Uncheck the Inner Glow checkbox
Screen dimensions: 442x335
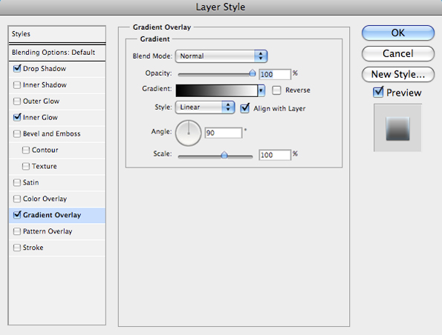coord(17,117)
